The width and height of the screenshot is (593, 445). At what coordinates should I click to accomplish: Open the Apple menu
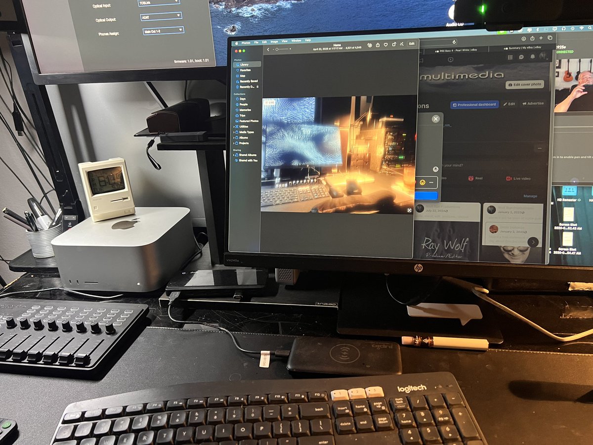[x=236, y=43]
